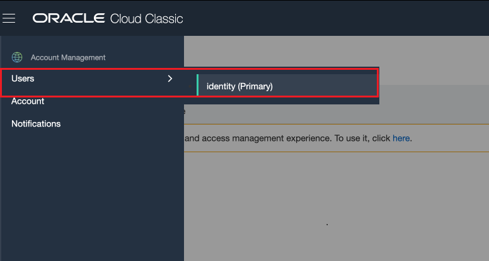This screenshot has width=489, height=261.
Task: Click the green accent bar beside identity
Action: [x=197, y=86]
